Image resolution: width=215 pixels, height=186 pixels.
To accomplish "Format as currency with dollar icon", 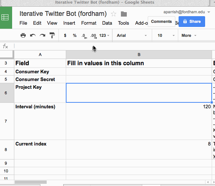I will (65, 35).
